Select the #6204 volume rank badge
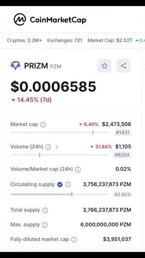 (122, 155)
